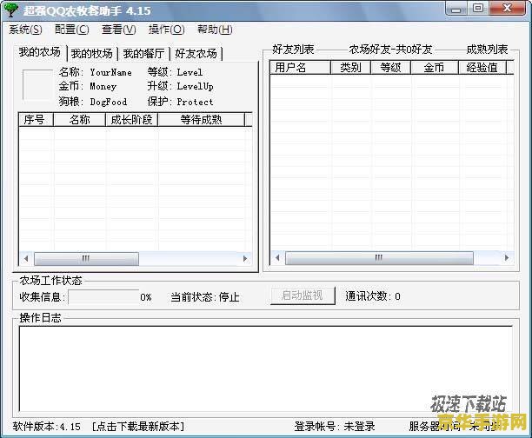Click left scroll arrow of farm list

(x=26, y=259)
